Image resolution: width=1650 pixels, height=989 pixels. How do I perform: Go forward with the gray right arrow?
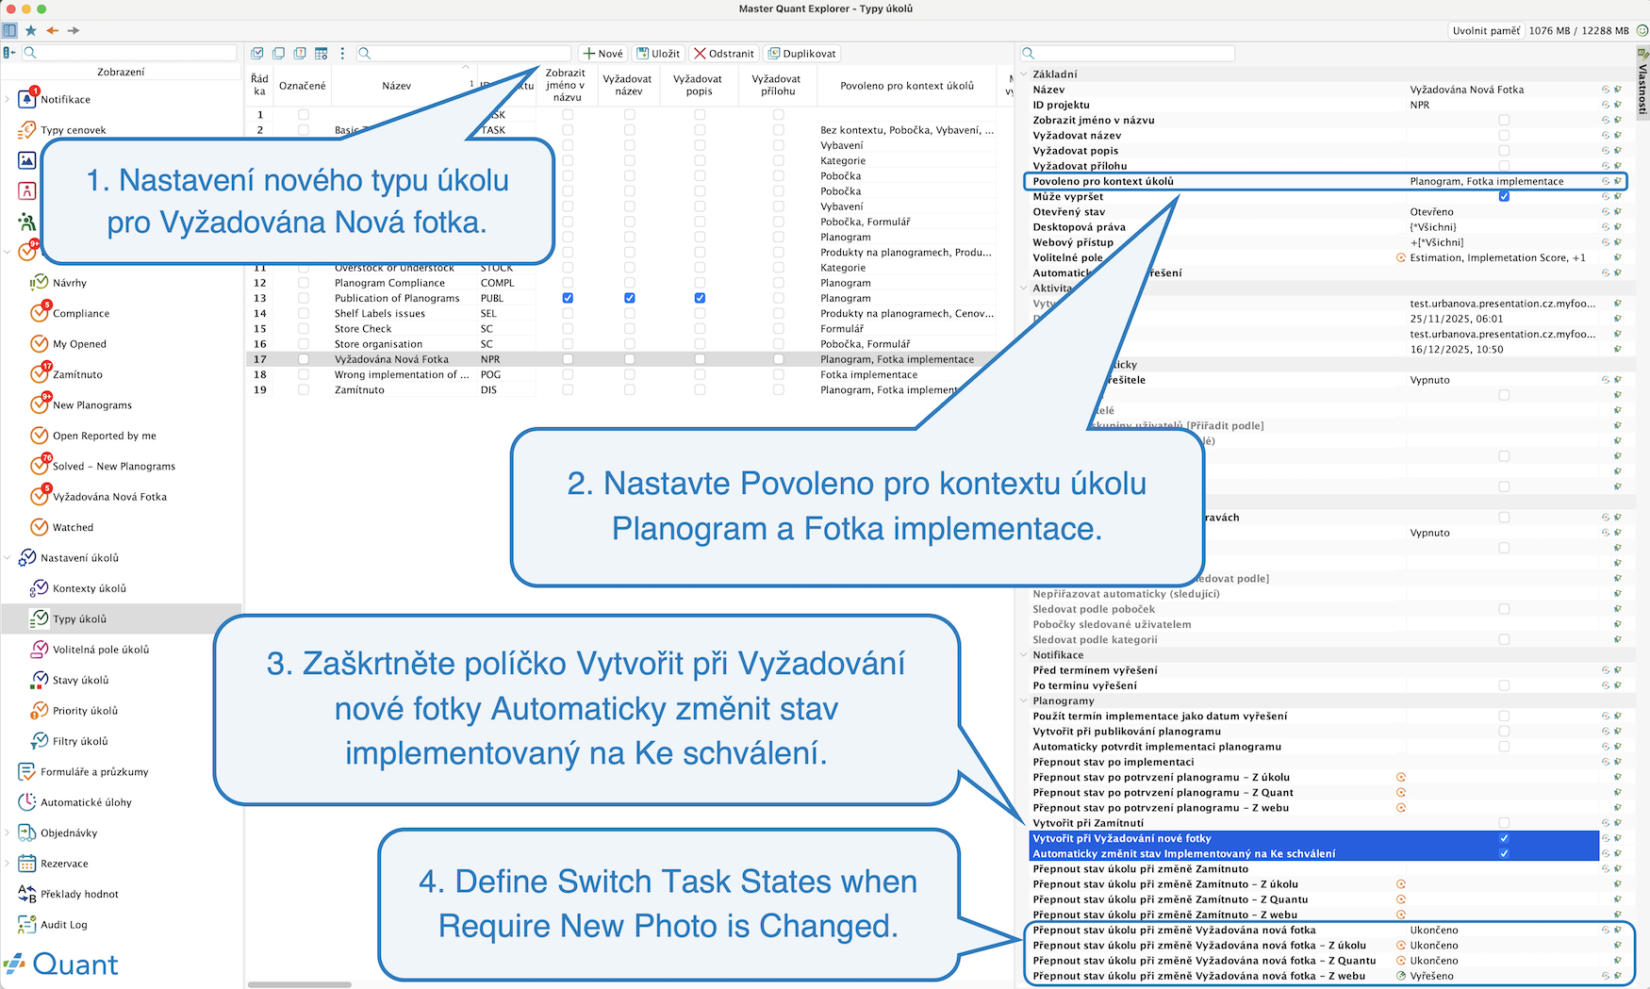pyautogui.click(x=74, y=30)
